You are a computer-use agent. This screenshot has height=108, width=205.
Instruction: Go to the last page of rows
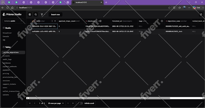pyautogui.click(x=73, y=103)
